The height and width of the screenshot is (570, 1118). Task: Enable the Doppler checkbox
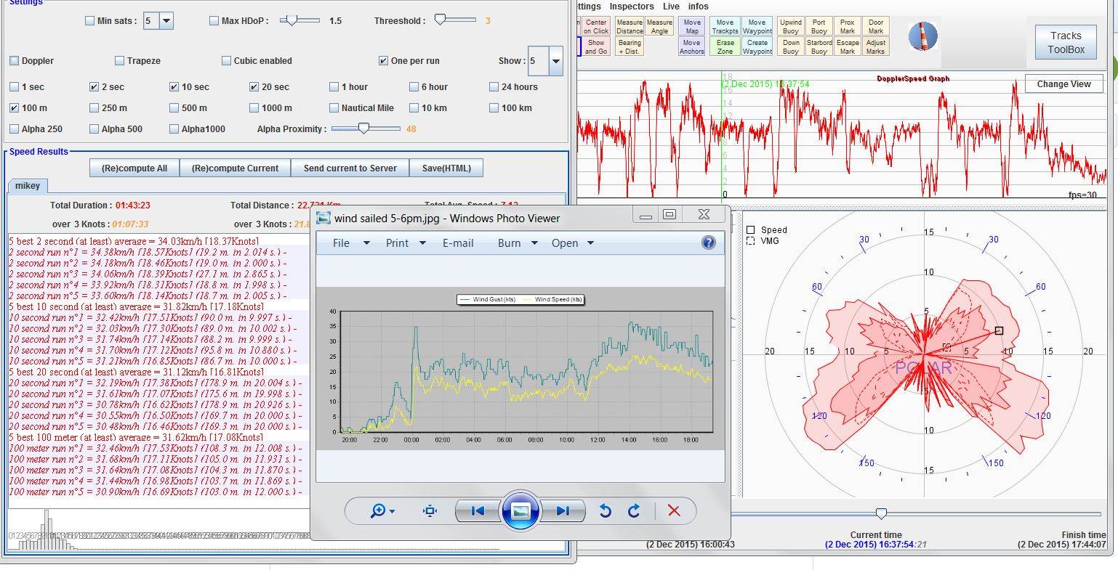tap(15, 61)
